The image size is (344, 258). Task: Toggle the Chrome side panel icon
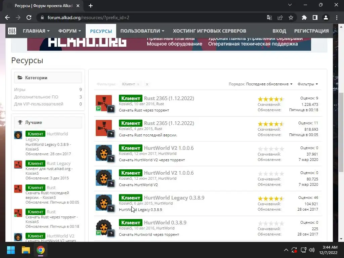coord(315,17)
